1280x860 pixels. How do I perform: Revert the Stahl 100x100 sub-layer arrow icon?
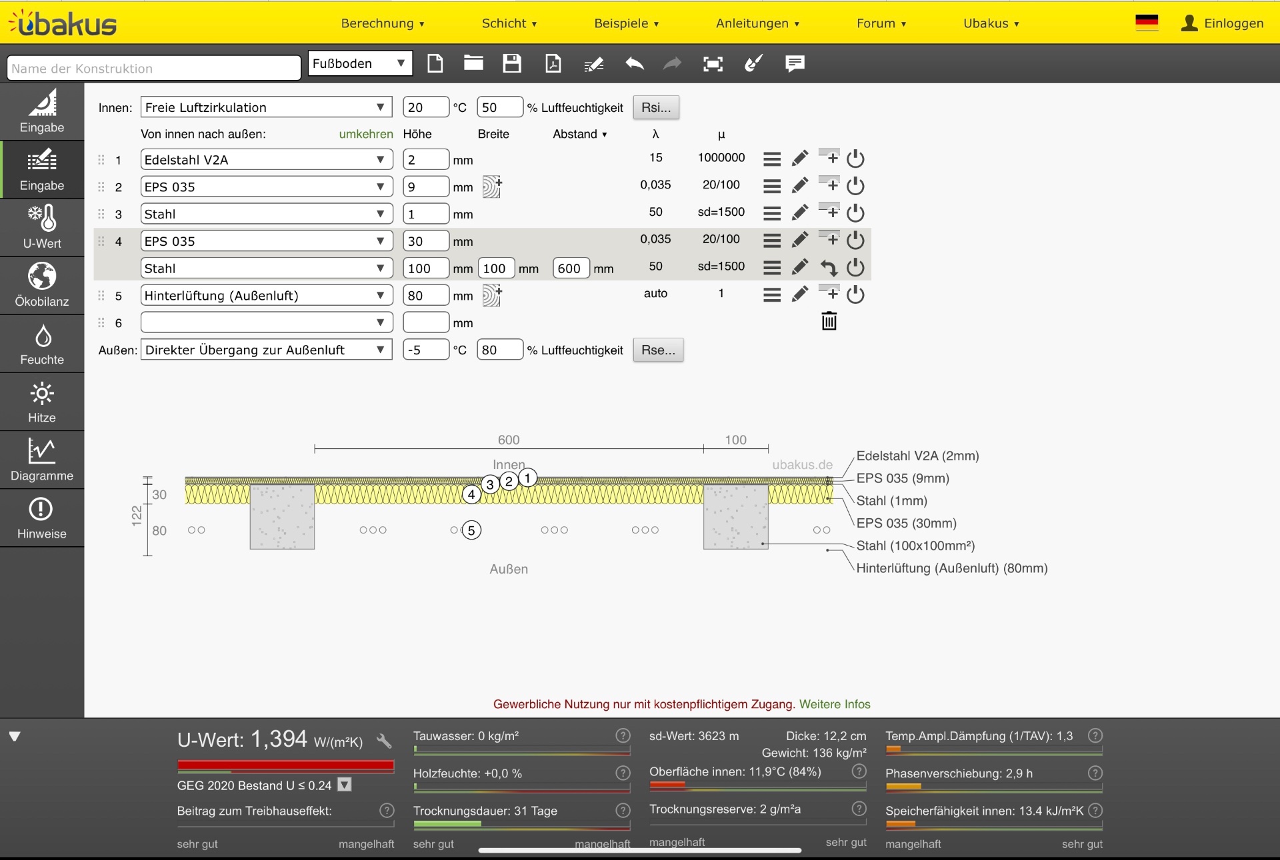(829, 267)
